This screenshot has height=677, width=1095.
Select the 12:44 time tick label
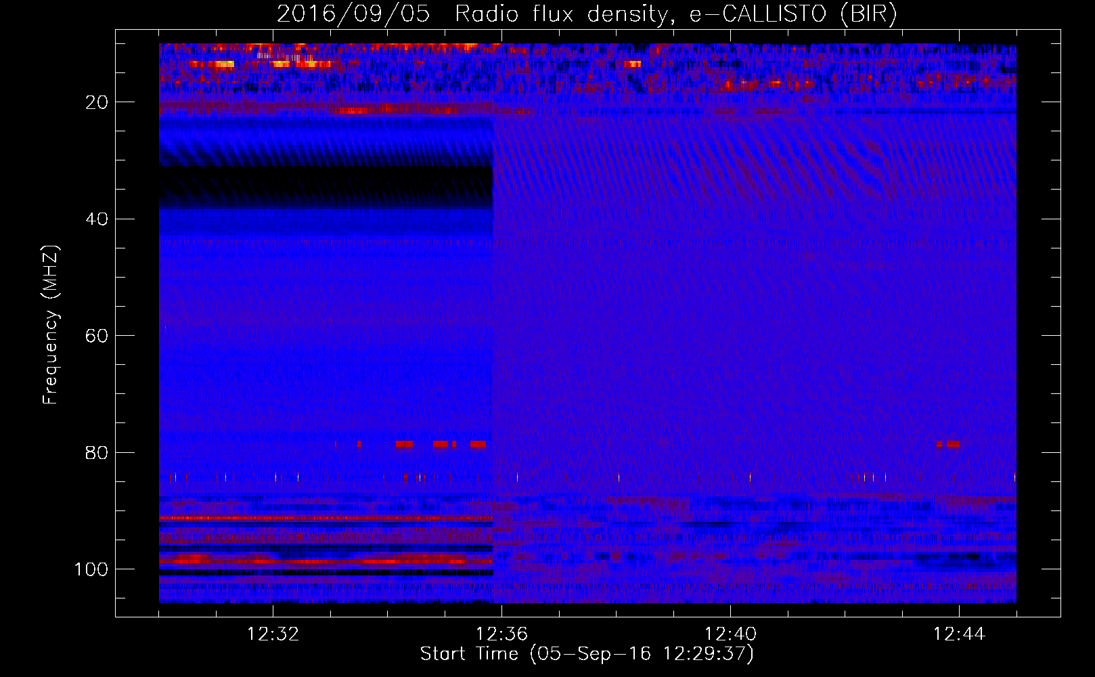[959, 634]
